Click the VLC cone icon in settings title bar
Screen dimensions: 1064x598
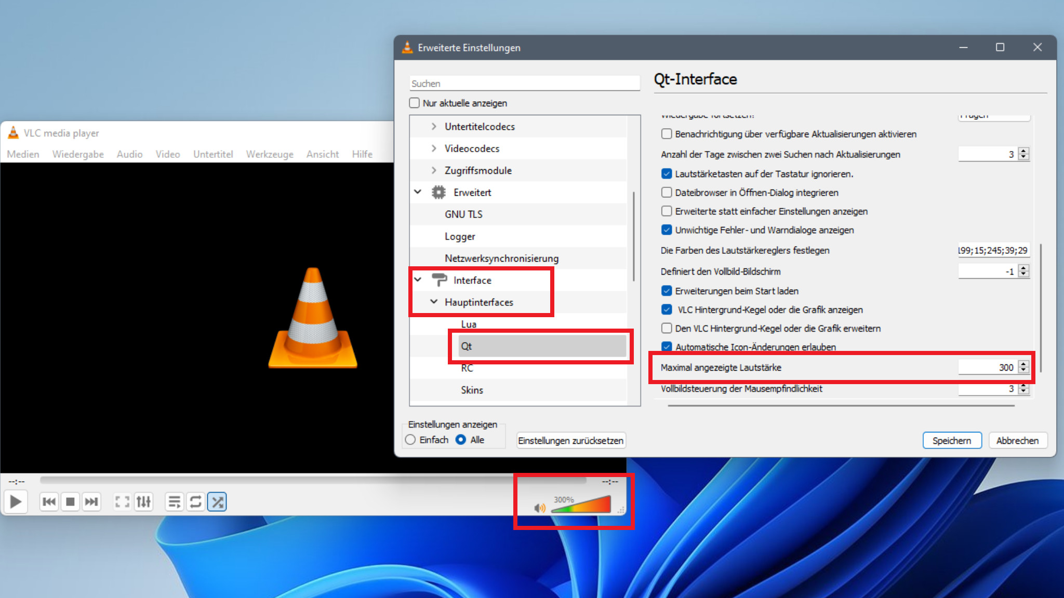[408, 47]
